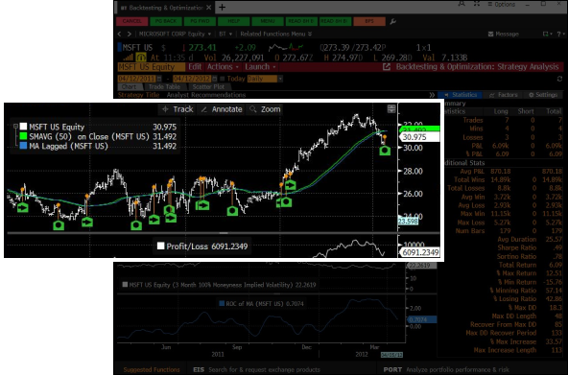Open the Actions dropdown menu
Screen dimensions: 568x375
click(223, 67)
